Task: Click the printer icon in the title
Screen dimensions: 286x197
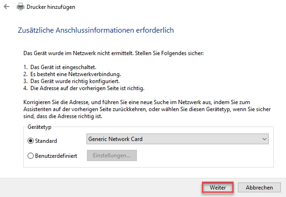Action: pyautogui.click(x=20, y=7)
